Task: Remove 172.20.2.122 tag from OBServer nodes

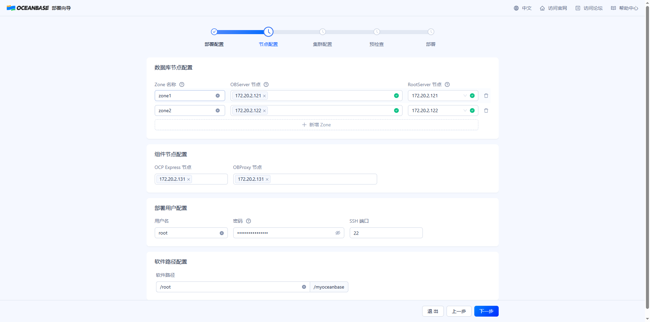Action: (264, 111)
